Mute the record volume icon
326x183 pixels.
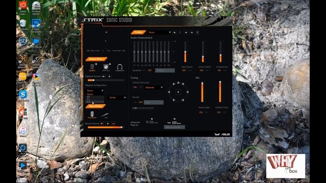(102, 124)
